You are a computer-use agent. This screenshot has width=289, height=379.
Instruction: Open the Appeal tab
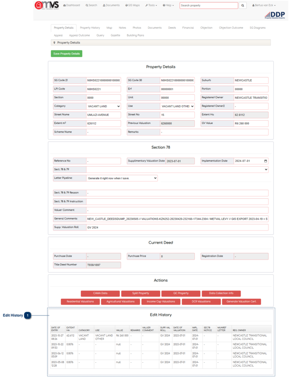(x=58, y=35)
